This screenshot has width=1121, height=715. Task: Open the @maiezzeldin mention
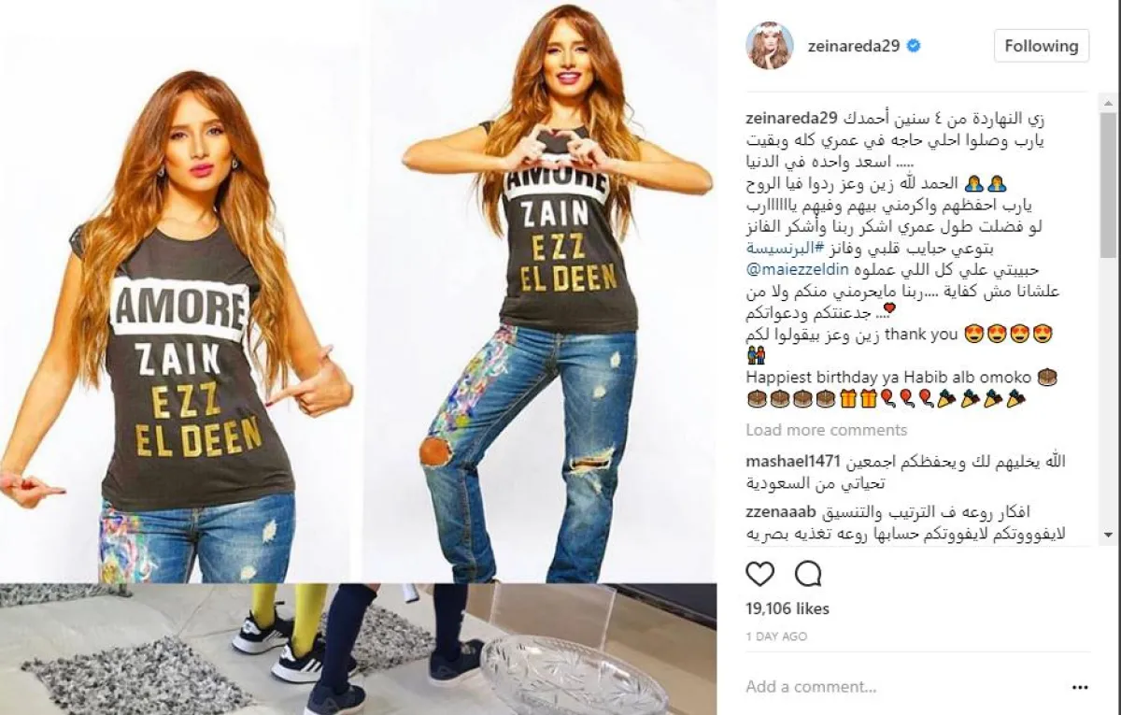(796, 271)
